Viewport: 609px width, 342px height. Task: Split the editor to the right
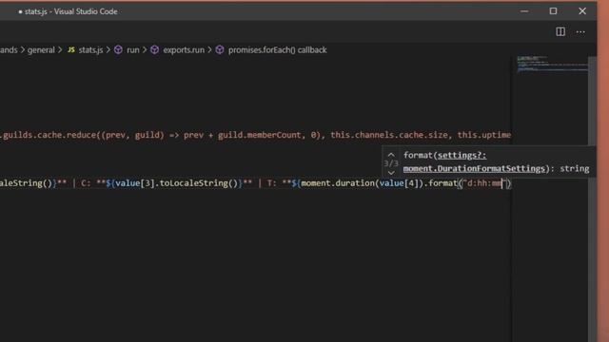tap(560, 31)
